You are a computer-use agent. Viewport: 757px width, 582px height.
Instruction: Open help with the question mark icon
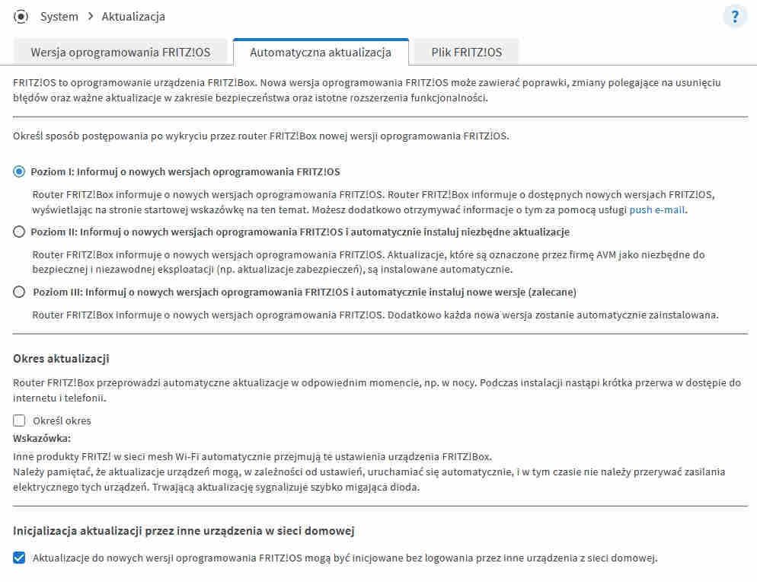pyautogui.click(x=735, y=17)
